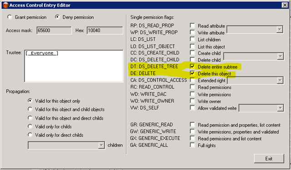Click the LC: DS_LIST label

click(143, 39)
